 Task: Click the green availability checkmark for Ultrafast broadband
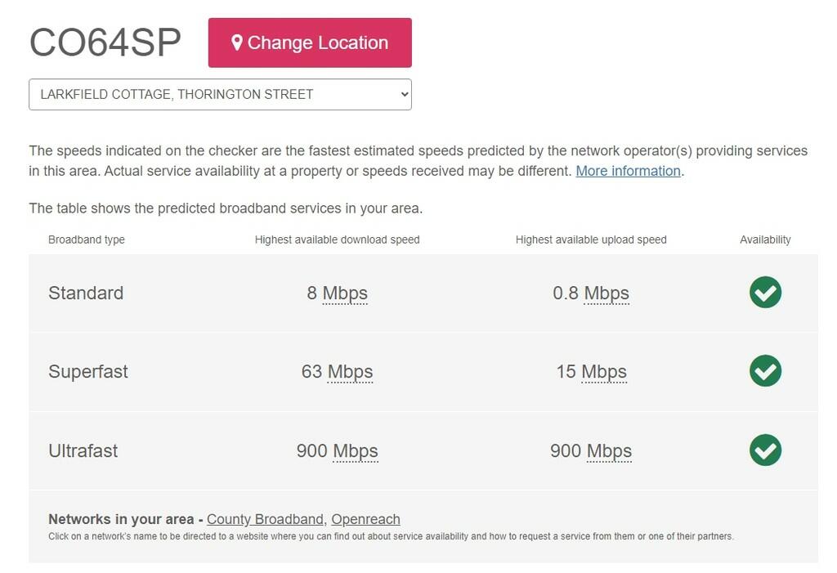pyautogui.click(x=765, y=450)
